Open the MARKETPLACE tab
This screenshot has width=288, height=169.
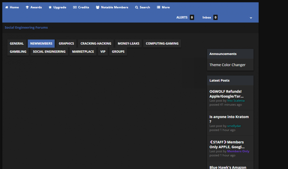click(83, 51)
